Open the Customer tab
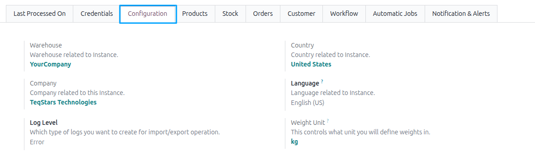Viewport: 535px width, 166px height. click(x=301, y=14)
